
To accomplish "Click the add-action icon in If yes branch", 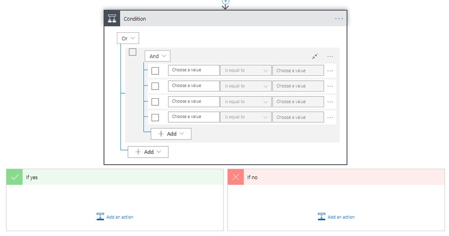I will click(x=100, y=217).
